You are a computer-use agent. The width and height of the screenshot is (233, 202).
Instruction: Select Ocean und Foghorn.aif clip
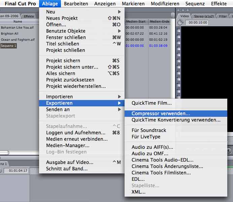(18, 40)
